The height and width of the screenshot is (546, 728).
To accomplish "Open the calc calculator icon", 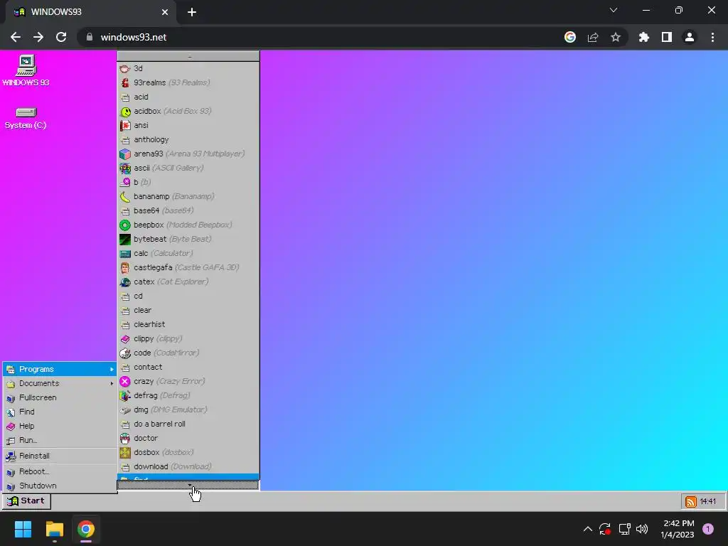I will (x=125, y=254).
